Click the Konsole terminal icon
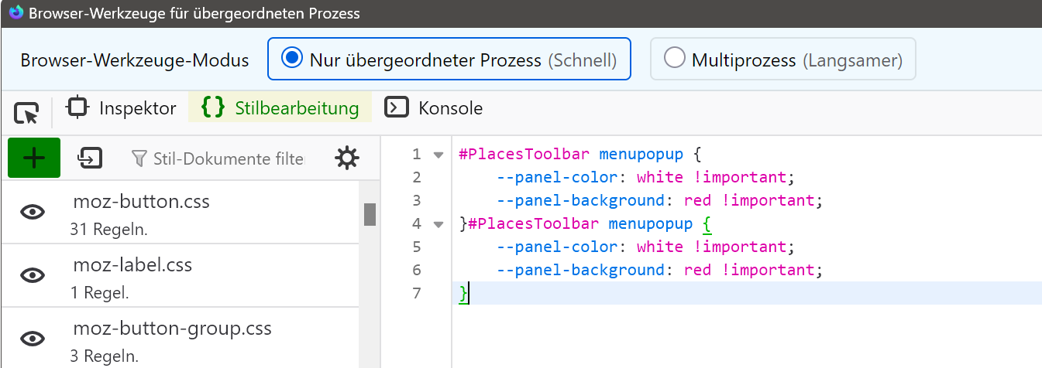Viewport: 1042px width, 368px height. click(x=397, y=108)
